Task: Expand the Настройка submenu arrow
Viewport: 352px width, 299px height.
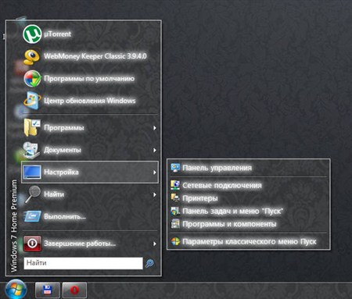Action: pos(155,173)
